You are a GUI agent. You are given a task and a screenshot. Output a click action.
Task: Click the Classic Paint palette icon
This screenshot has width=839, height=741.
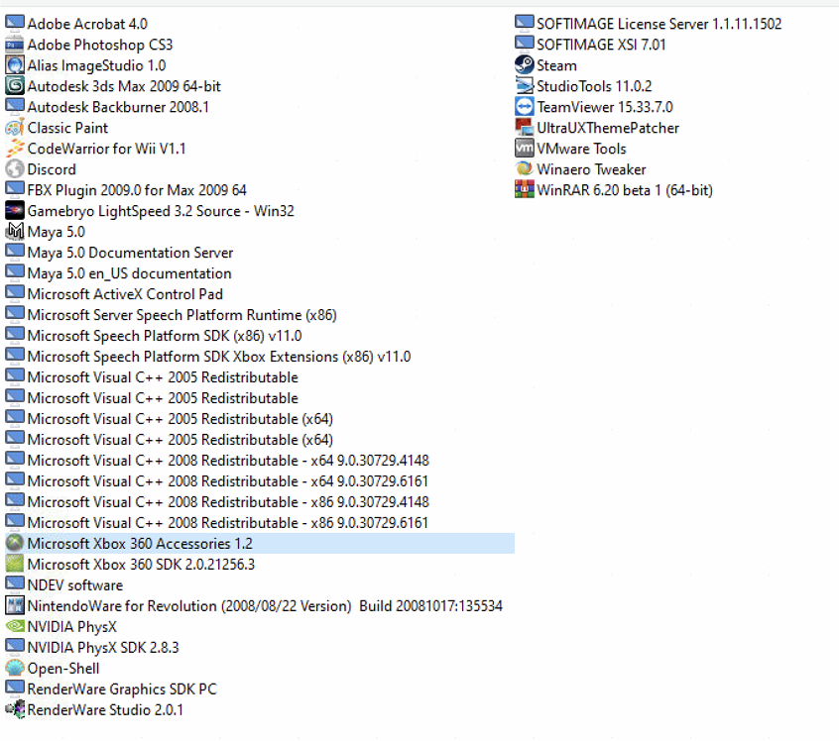point(15,128)
